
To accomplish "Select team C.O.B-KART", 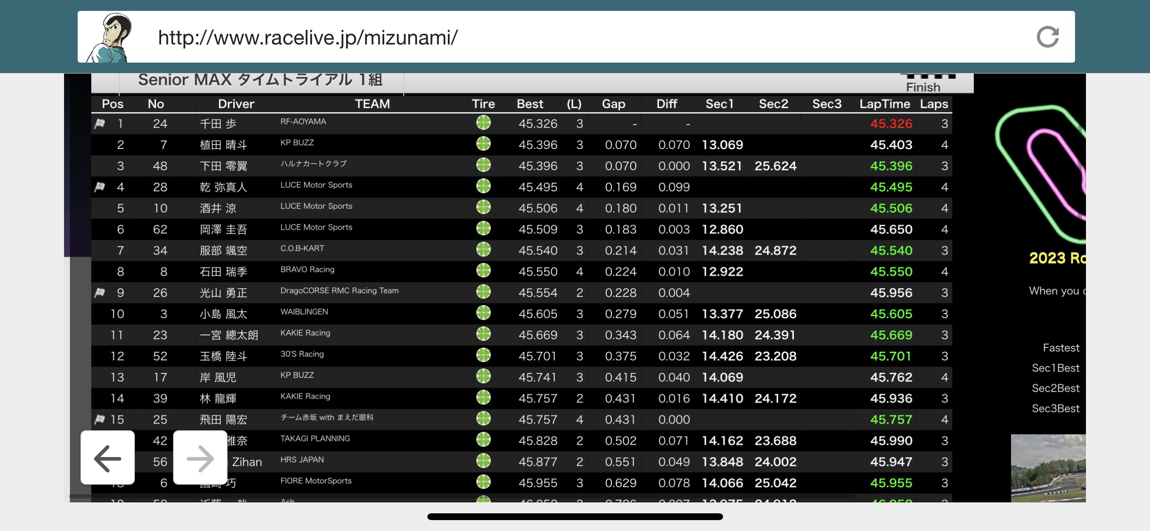I will pos(302,248).
